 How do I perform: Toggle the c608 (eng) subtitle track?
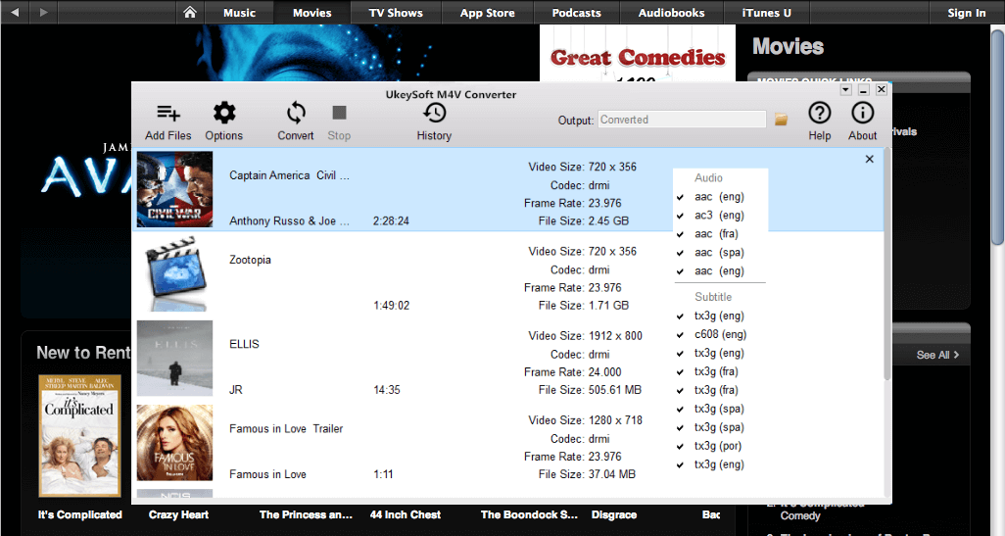point(680,335)
